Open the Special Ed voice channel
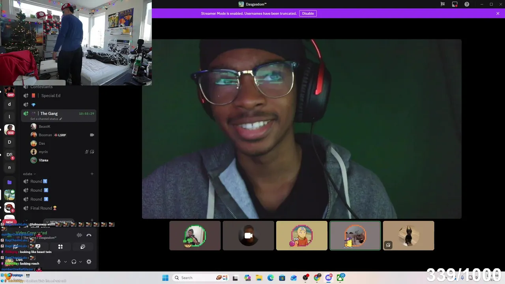This screenshot has width=505, height=284. (59, 95)
